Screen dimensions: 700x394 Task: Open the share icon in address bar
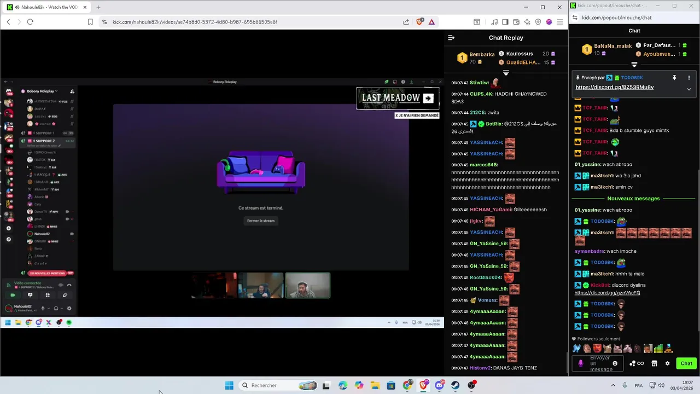(x=406, y=22)
